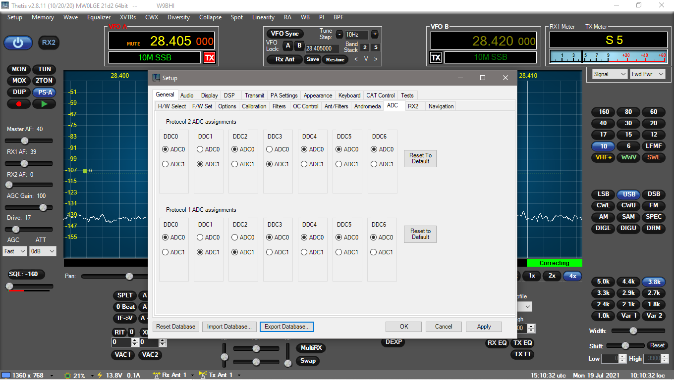The image size is (674, 380).
Task: Click the Export Database button
Action: point(286,327)
